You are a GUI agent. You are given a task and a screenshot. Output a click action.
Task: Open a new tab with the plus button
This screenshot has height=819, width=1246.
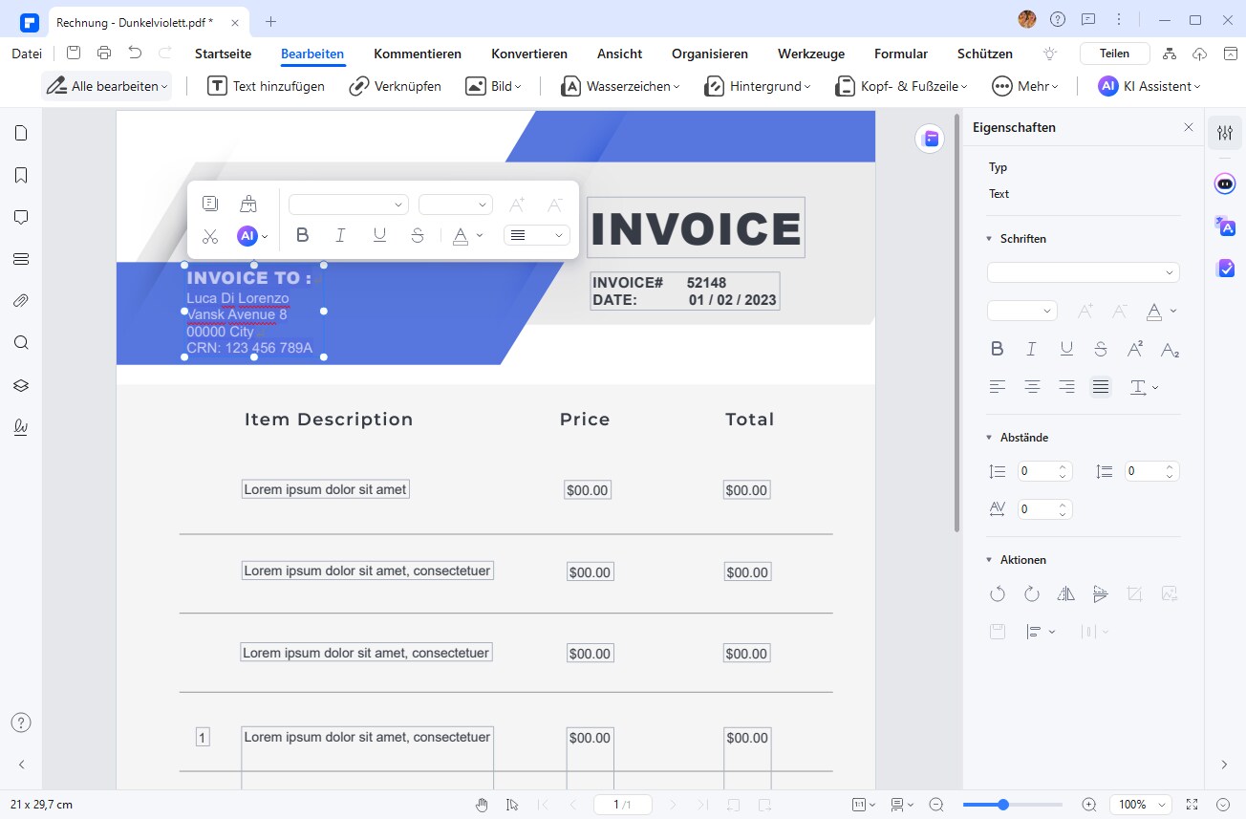pos(271,21)
